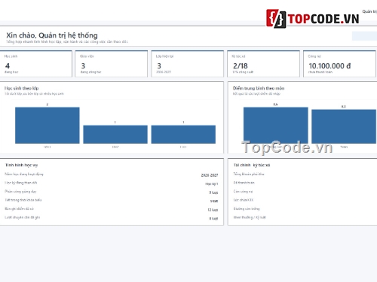Open the Lớp hiện tại stat card
Viewport: 377px width, 282px height.
click(187, 64)
